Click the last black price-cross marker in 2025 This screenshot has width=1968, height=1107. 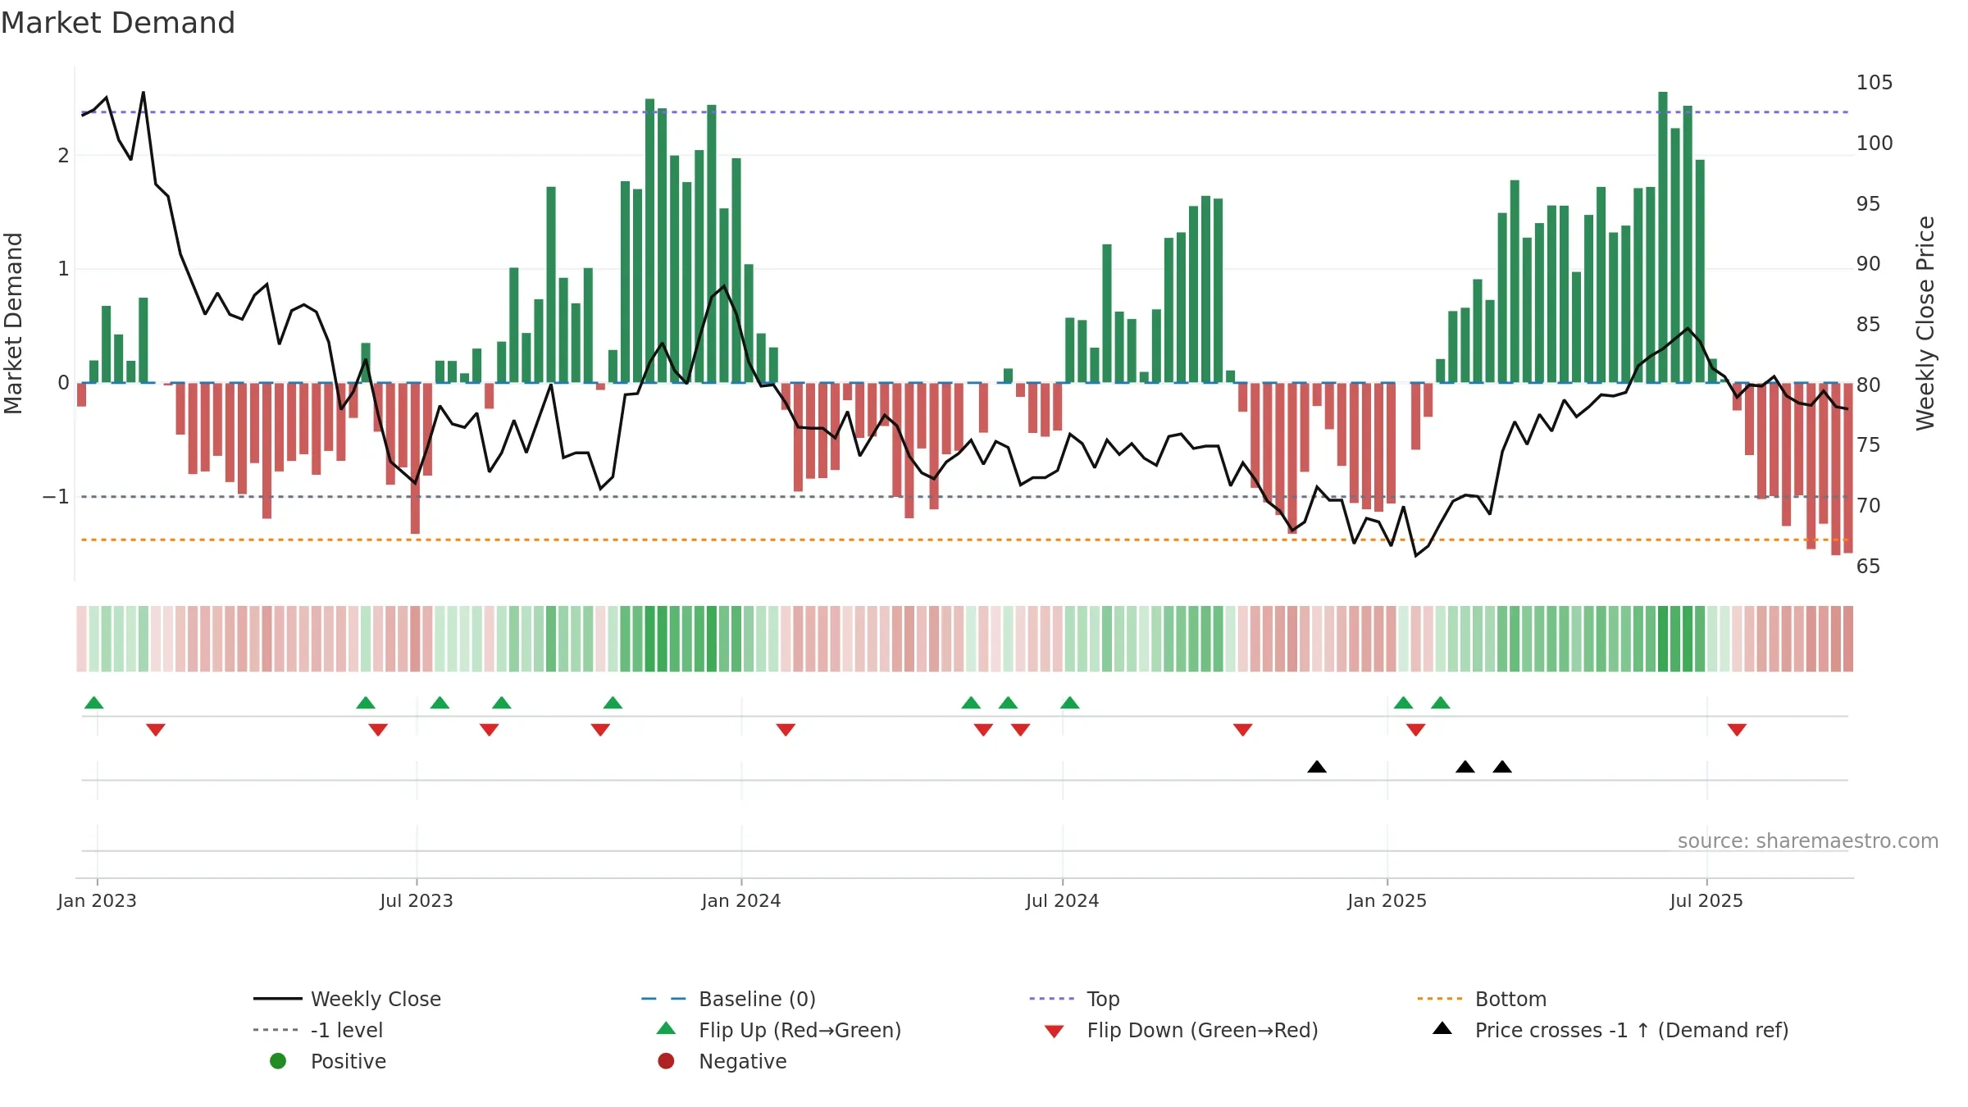(1502, 767)
